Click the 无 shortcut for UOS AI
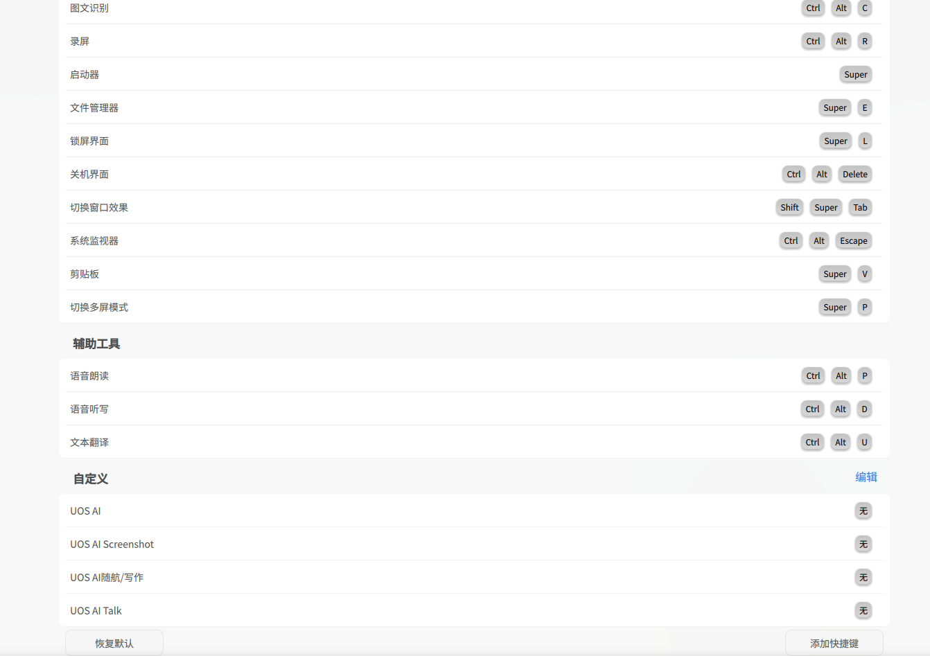The width and height of the screenshot is (930, 656). pyautogui.click(x=863, y=511)
